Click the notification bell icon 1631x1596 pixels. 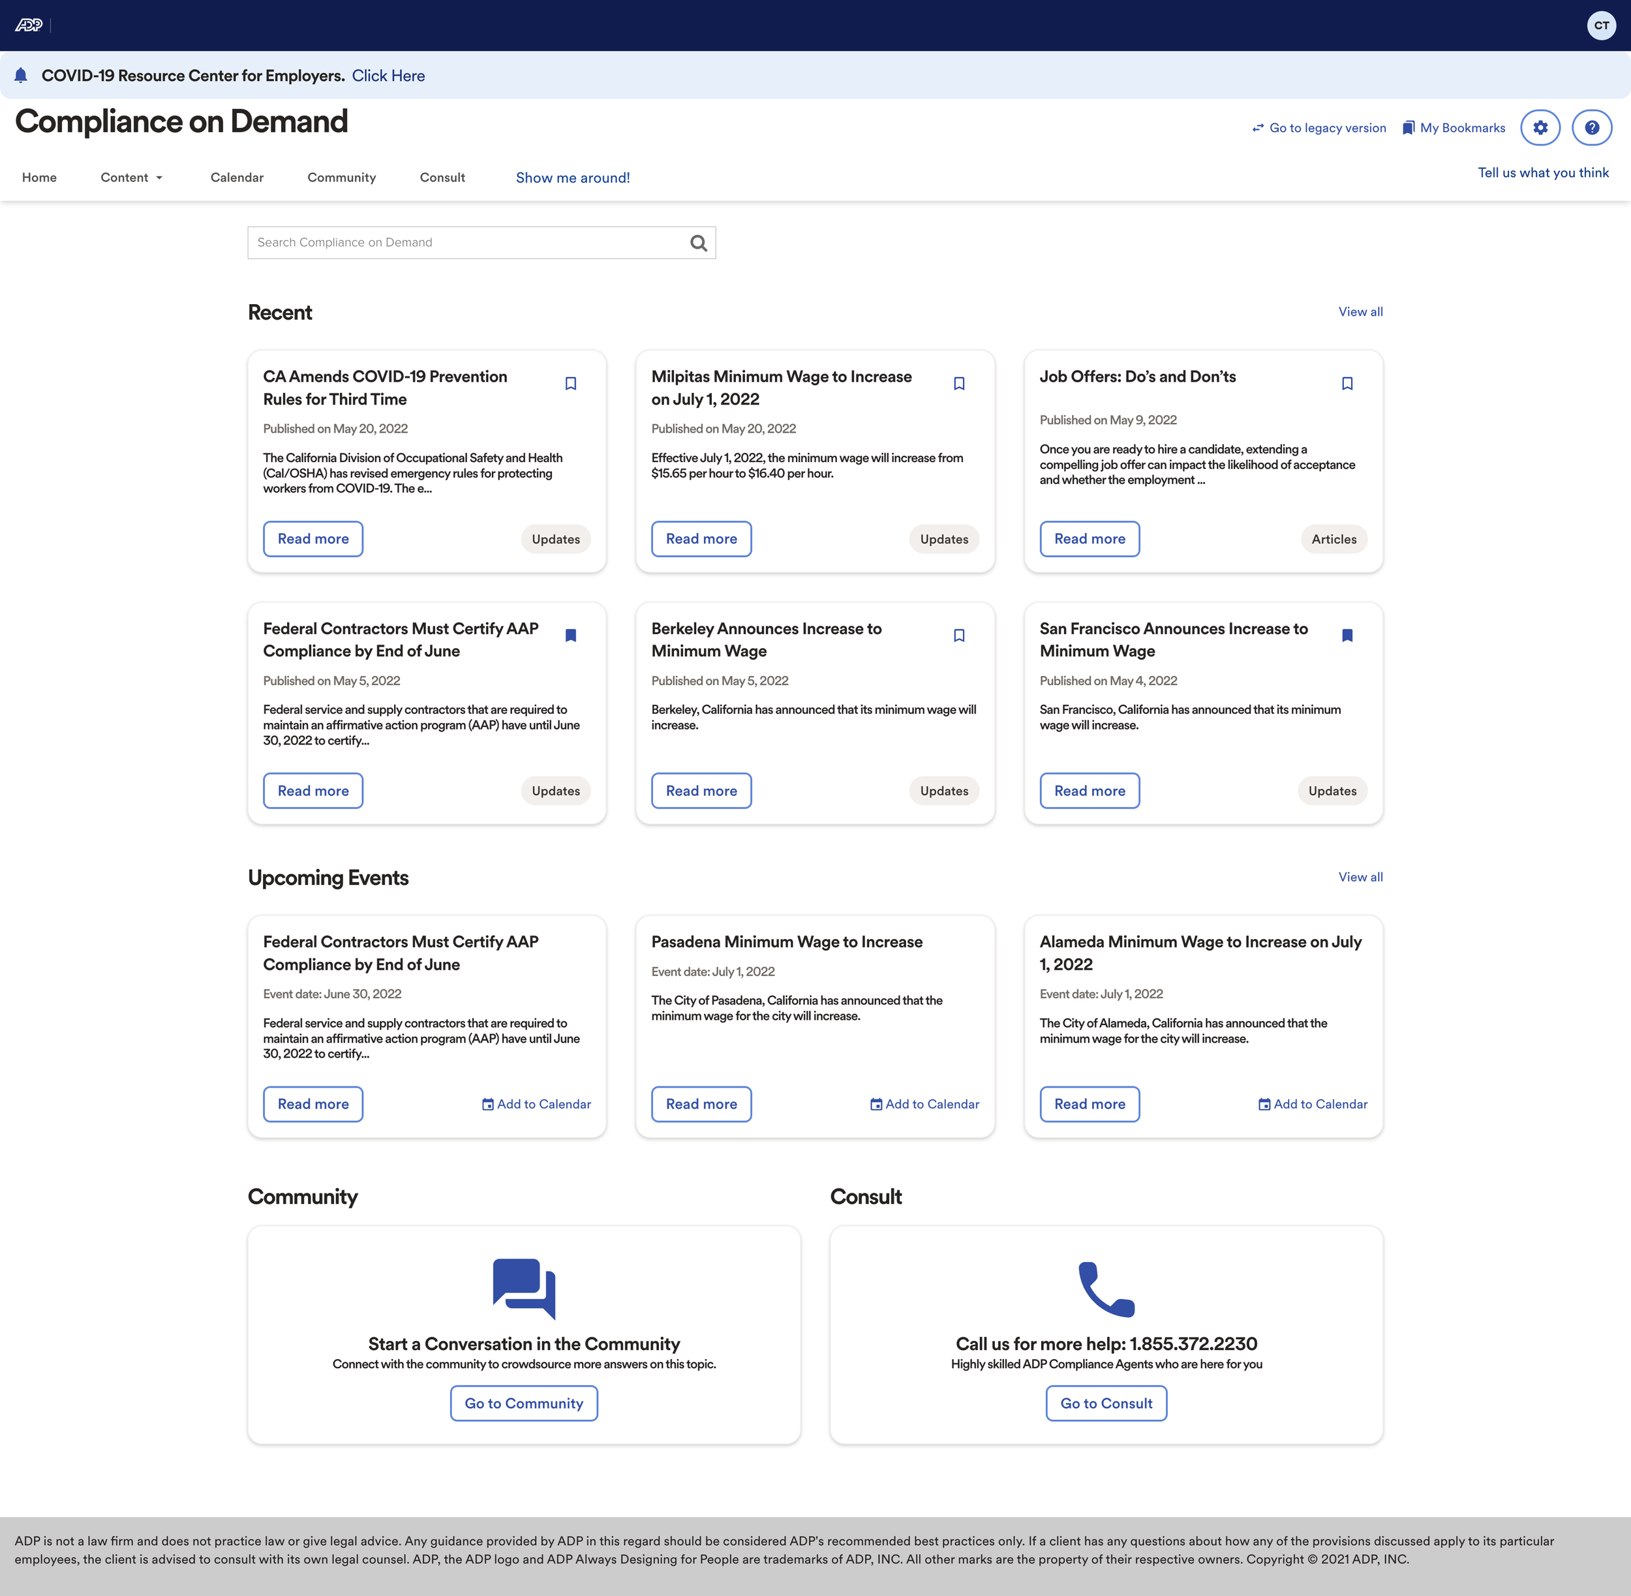click(22, 76)
